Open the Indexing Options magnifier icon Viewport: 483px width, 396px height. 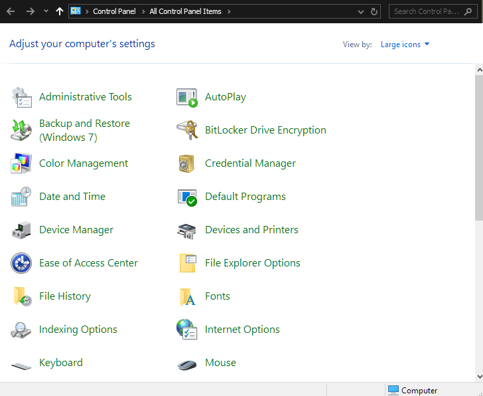click(21, 330)
